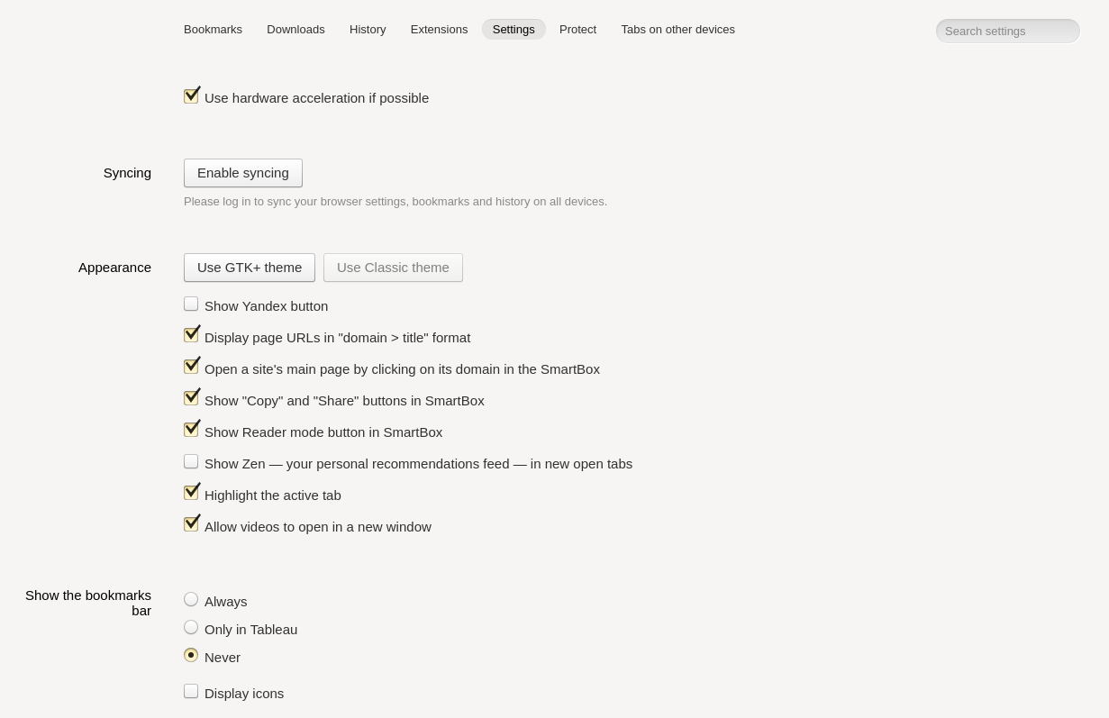Select Always for the bookmarks bar

coord(191,599)
